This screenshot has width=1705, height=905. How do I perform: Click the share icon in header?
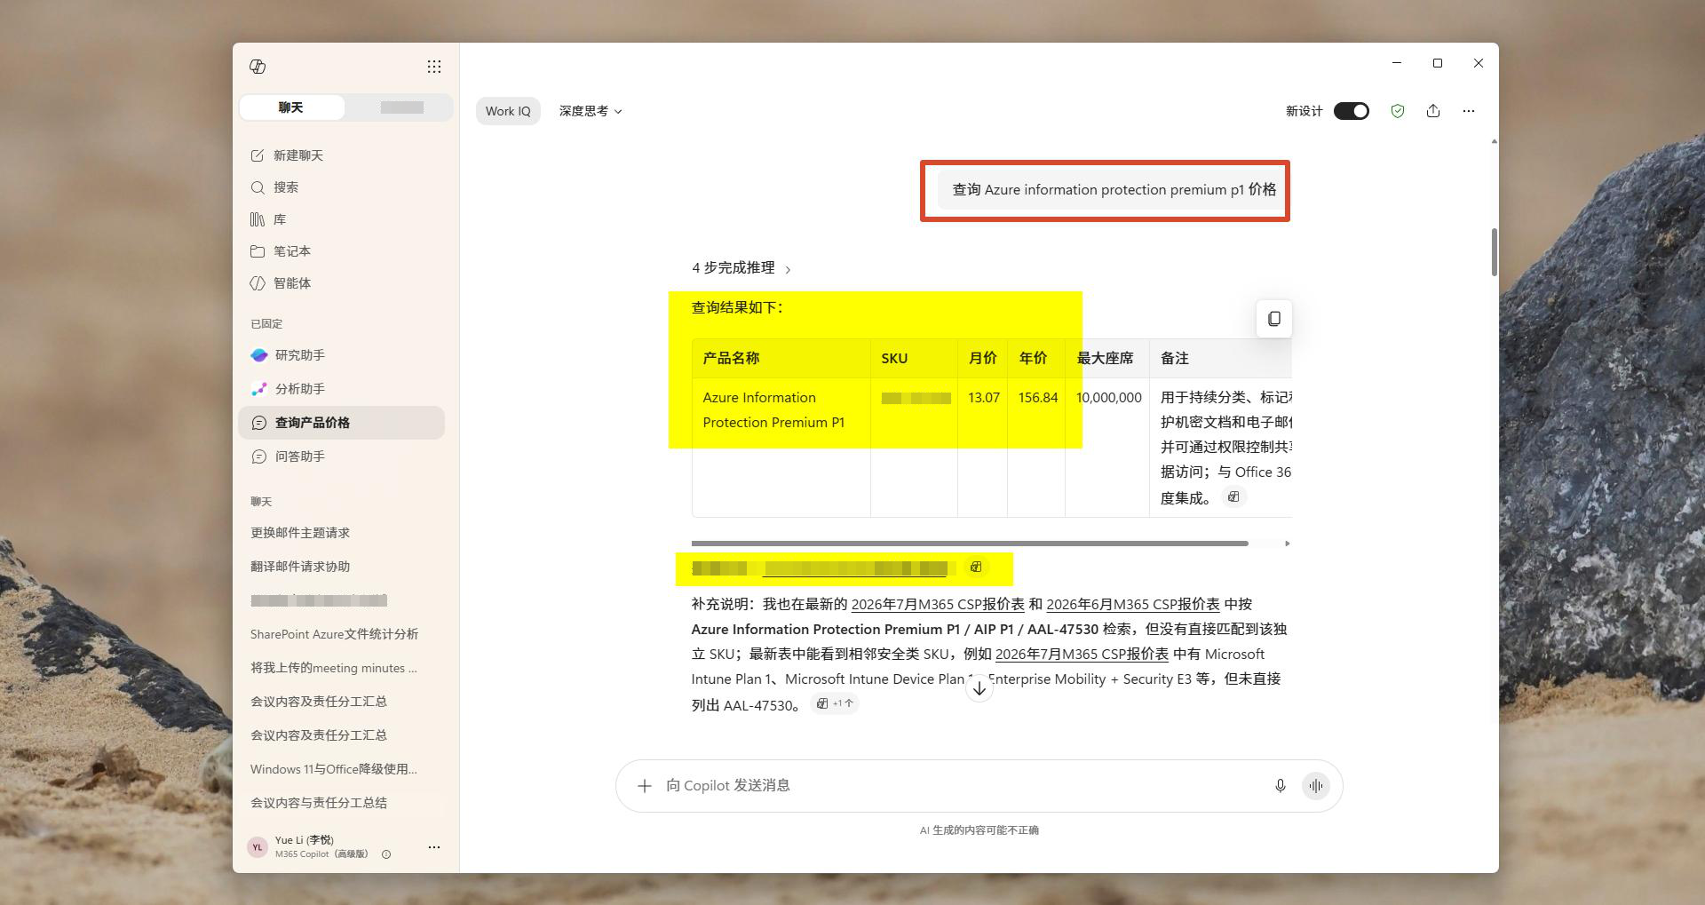point(1433,111)
